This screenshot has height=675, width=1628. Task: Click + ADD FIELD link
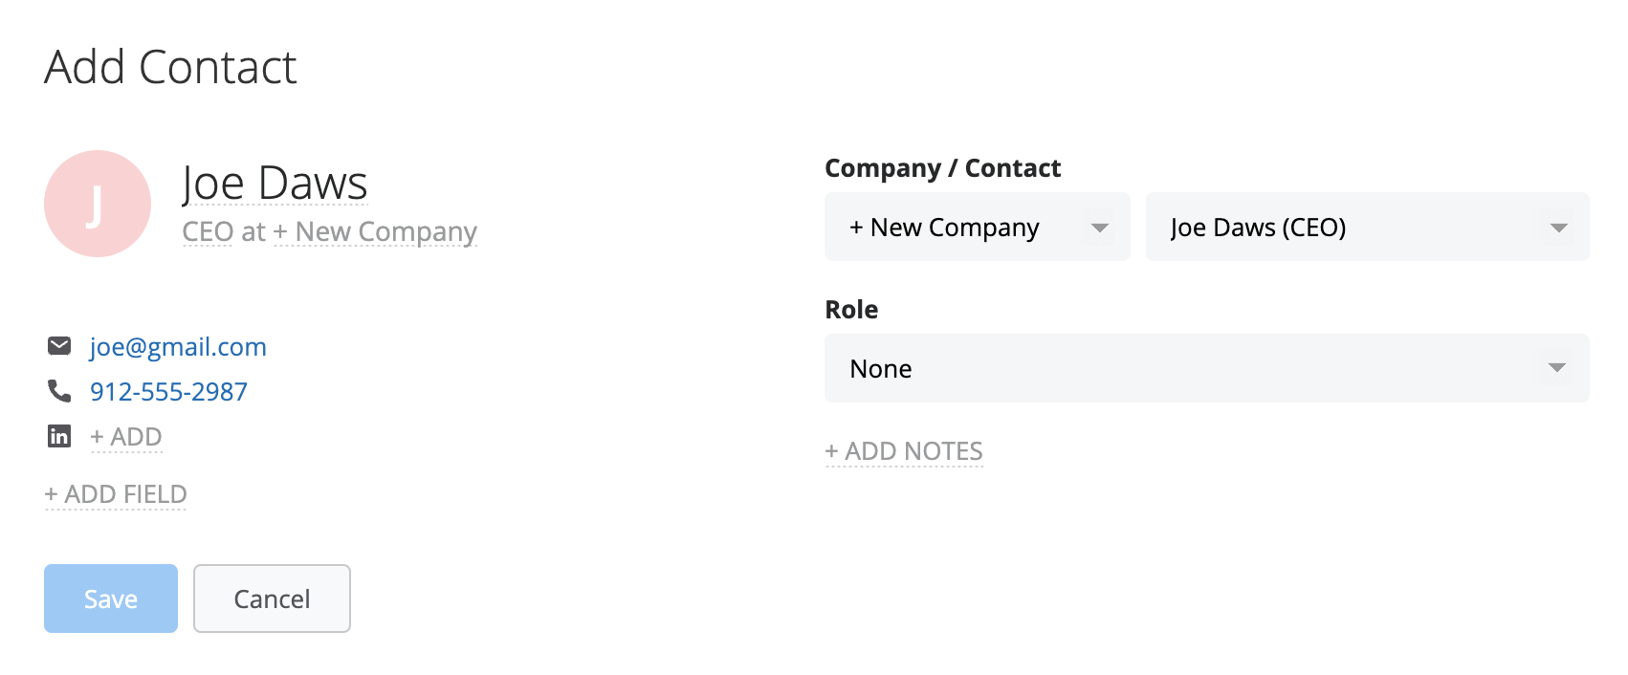tap(116, 494)
